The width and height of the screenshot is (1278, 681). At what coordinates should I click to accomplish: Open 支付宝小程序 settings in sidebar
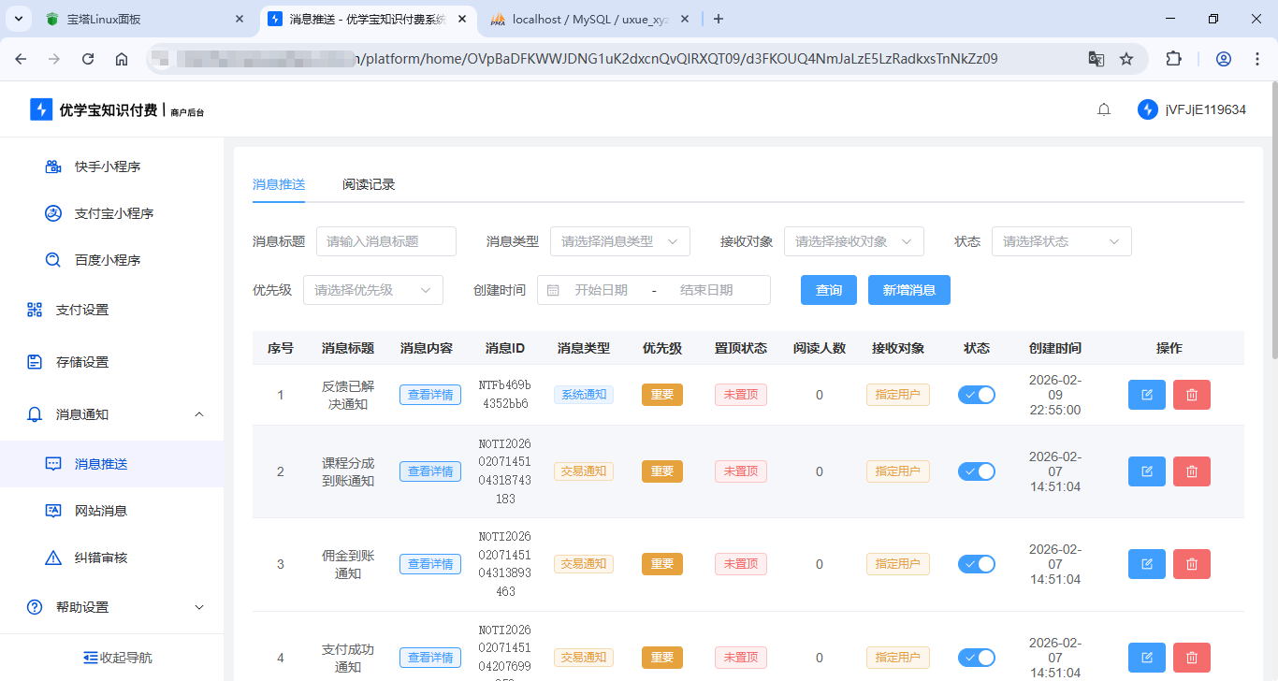[x=113, y=213]
